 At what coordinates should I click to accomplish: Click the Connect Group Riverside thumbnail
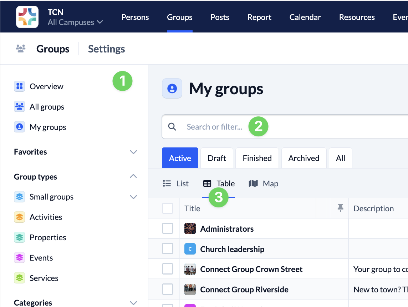point(190,290)
